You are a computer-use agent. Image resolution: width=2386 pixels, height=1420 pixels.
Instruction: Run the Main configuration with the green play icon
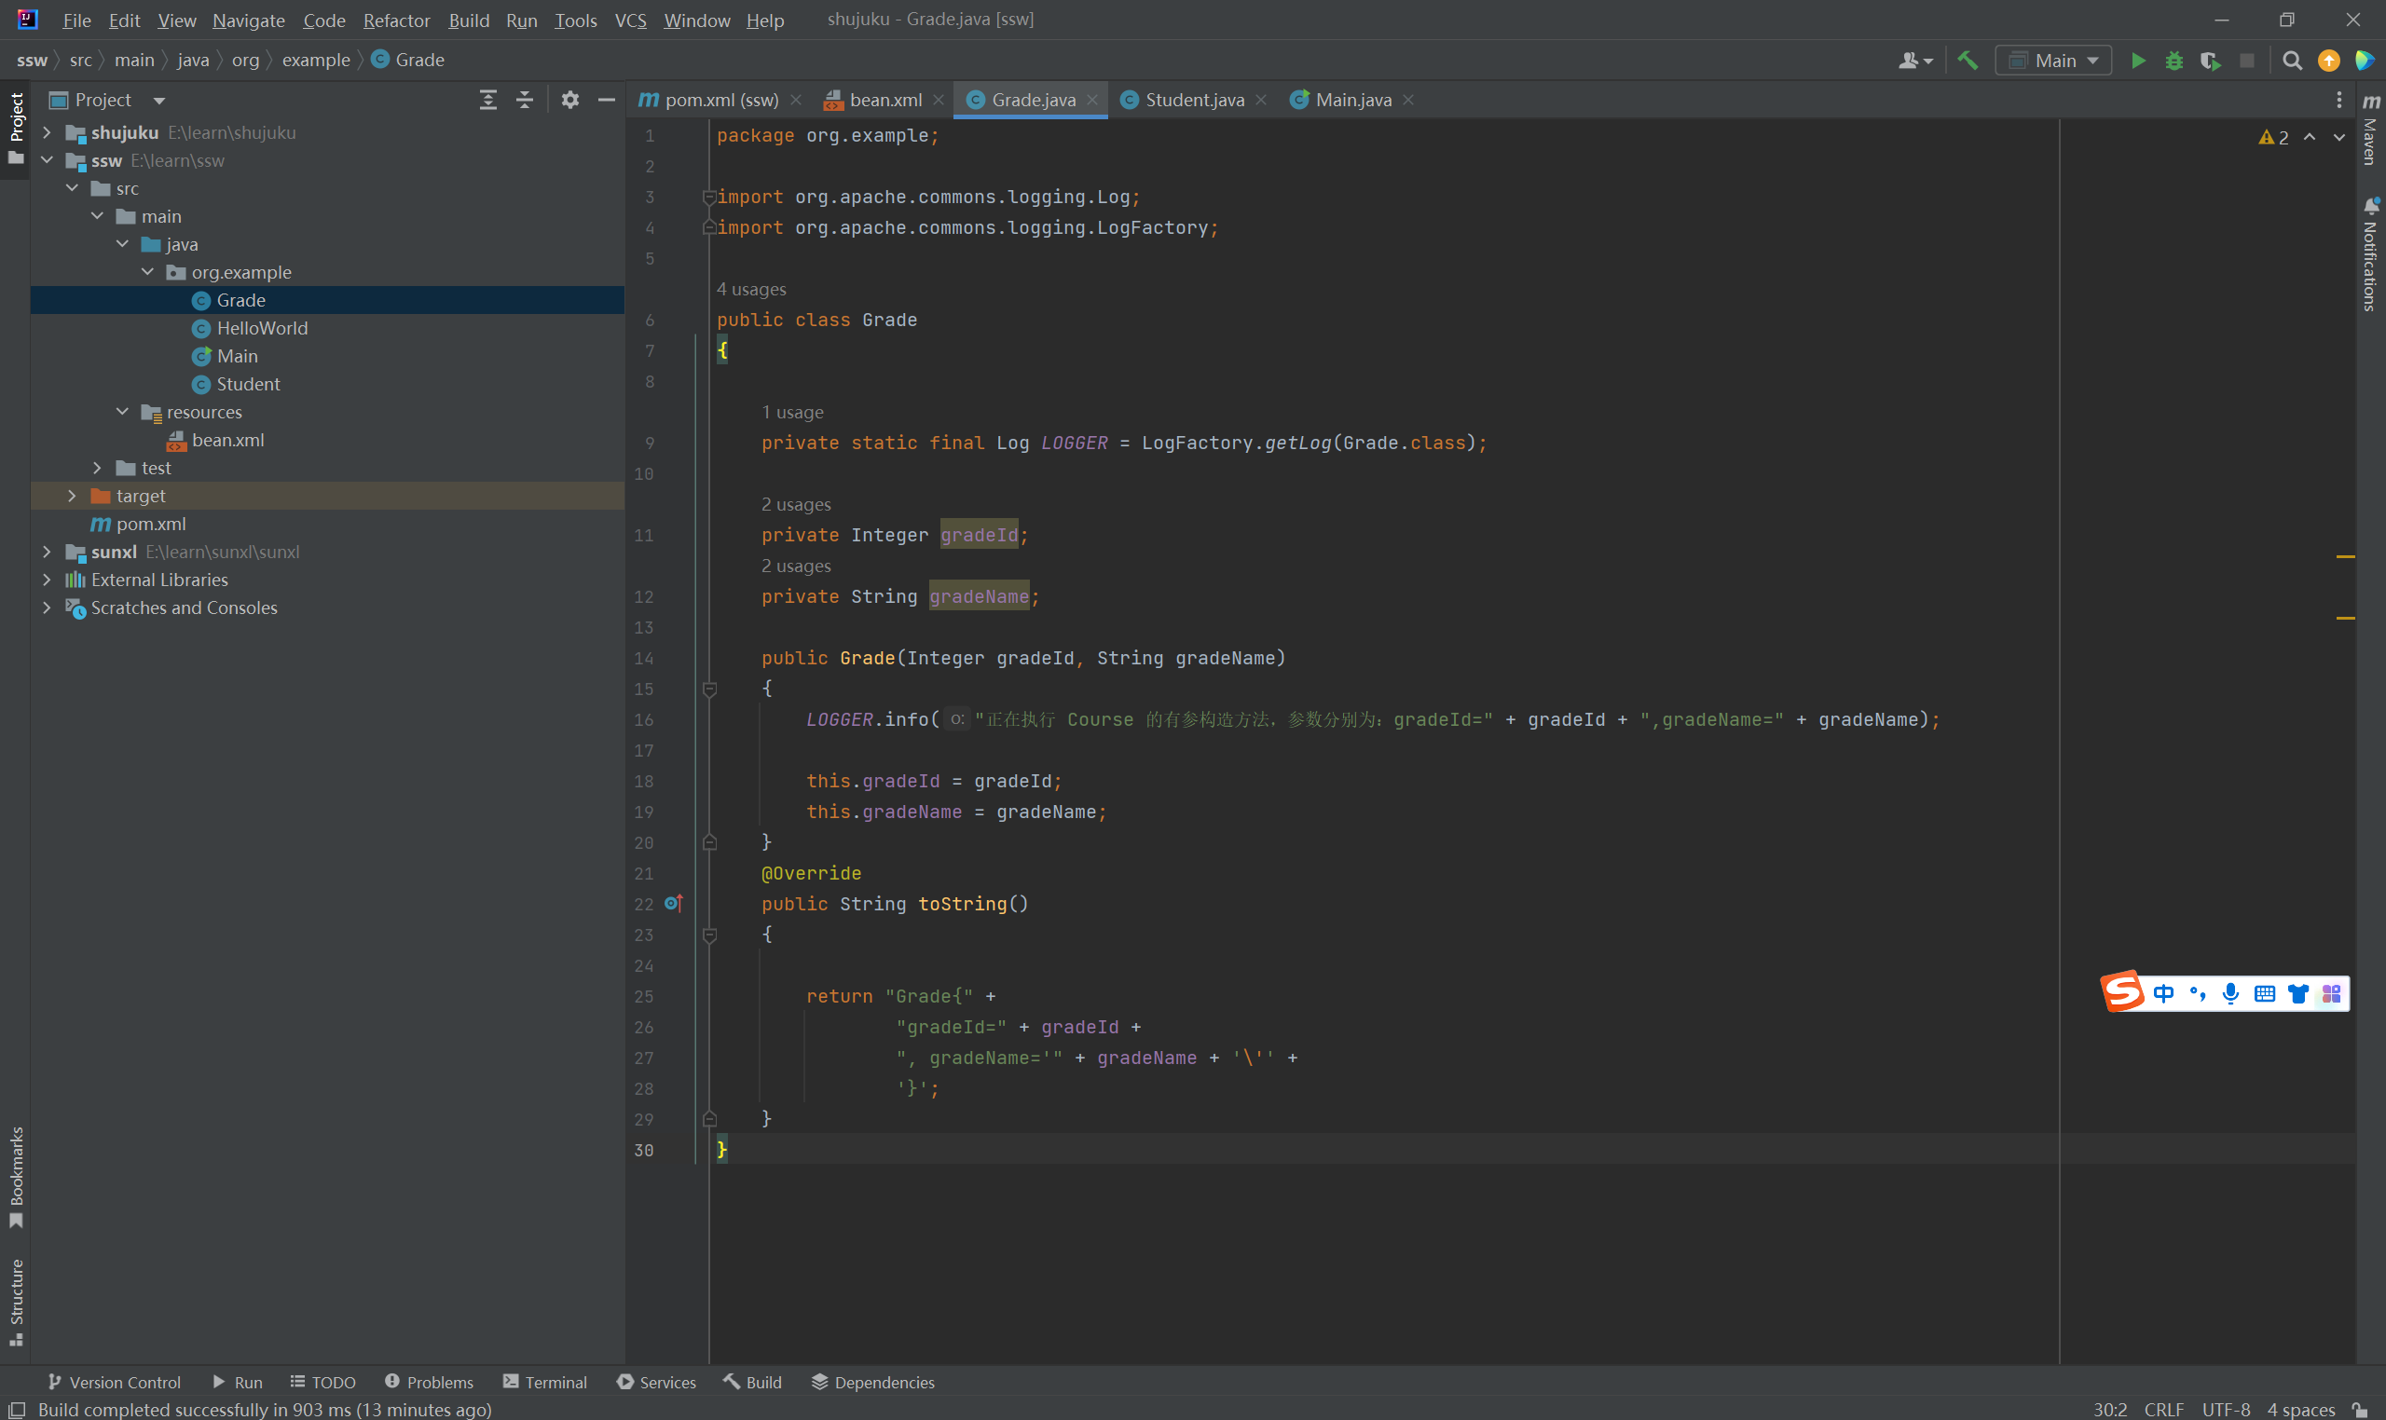tap(2137, 61)
